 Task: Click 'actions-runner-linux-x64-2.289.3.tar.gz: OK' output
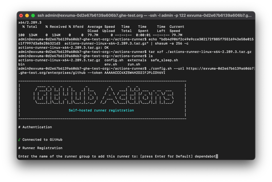tap(63, 48)
